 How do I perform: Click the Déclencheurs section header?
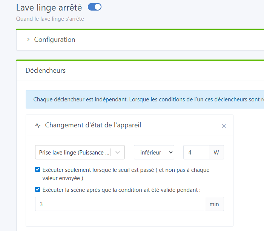tap(46, 70)
